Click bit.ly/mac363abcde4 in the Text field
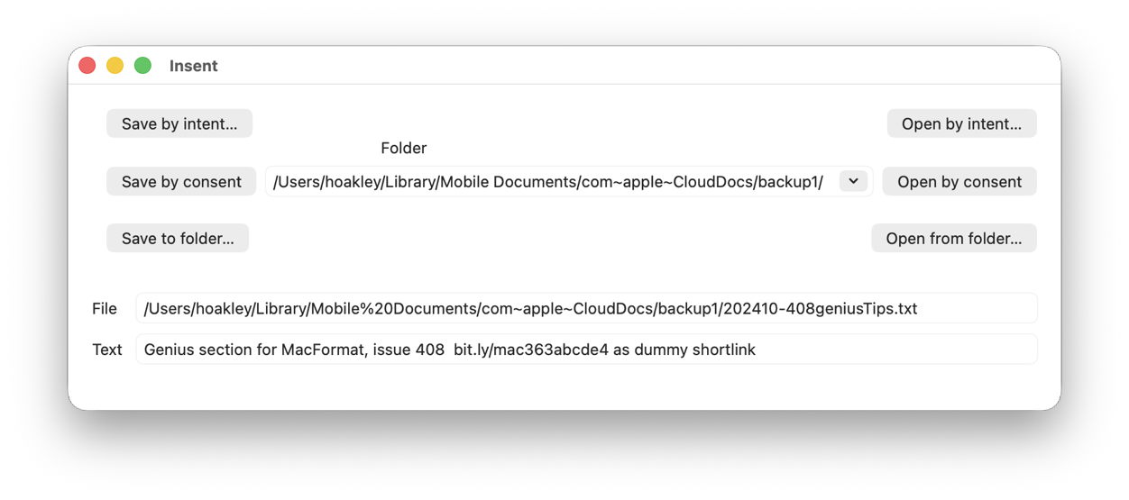The image size is (1129, 500). point(530,350)
